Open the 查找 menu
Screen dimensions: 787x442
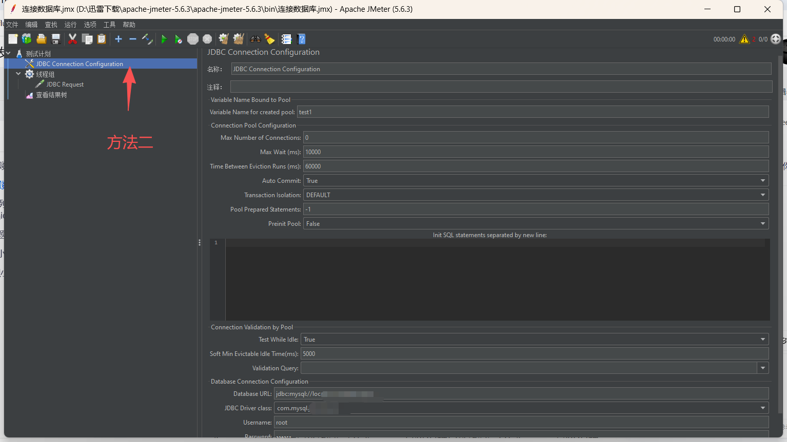tap(51, 25)
